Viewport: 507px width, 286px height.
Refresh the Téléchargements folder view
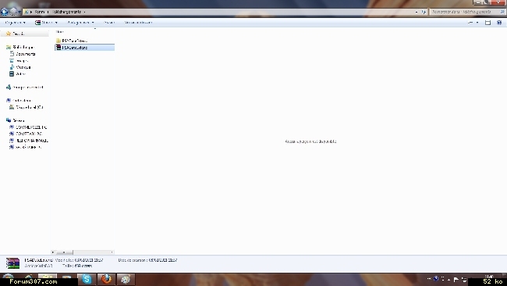[x=424, y=12]
